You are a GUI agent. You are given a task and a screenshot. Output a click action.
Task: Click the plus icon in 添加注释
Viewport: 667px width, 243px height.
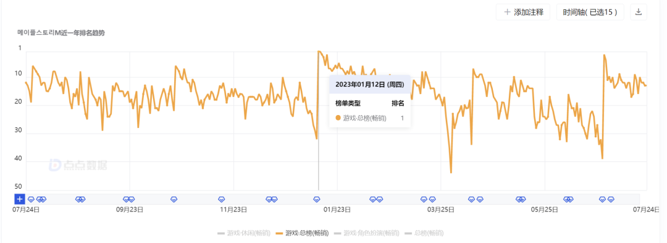pos(507,12)
